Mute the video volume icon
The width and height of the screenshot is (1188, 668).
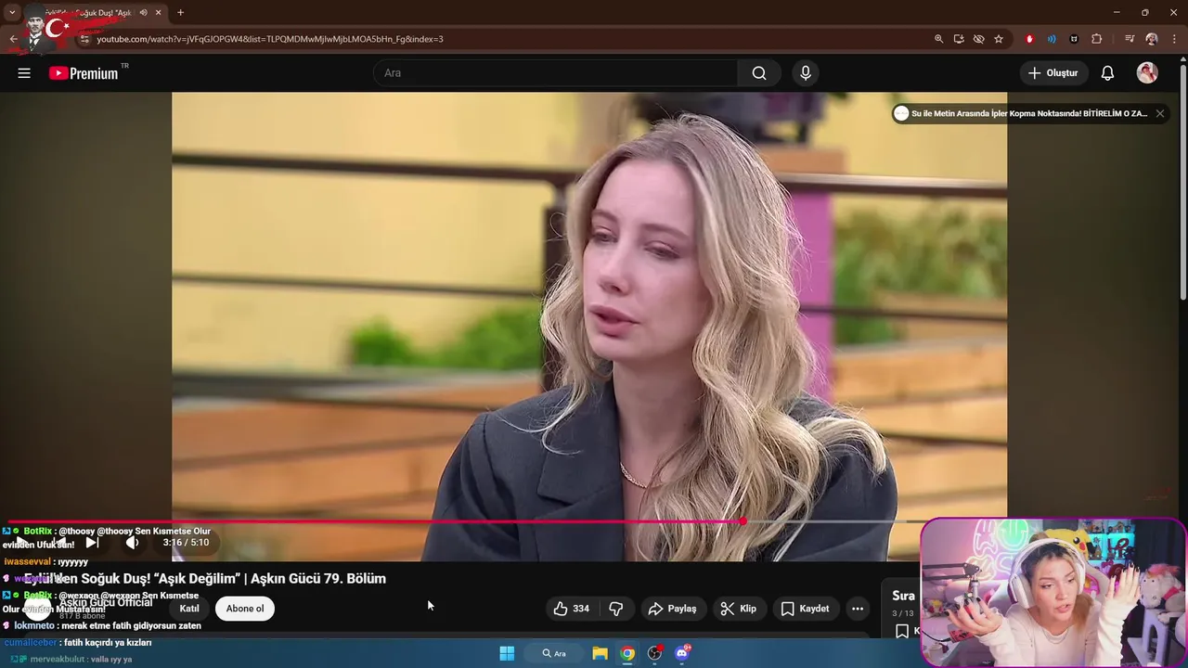pos(132,543)
